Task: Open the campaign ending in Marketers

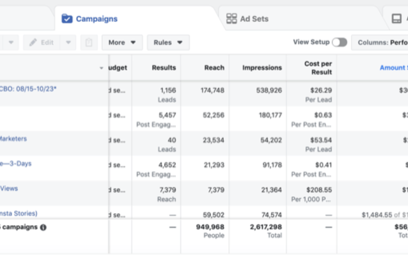Action: [13, 139]
